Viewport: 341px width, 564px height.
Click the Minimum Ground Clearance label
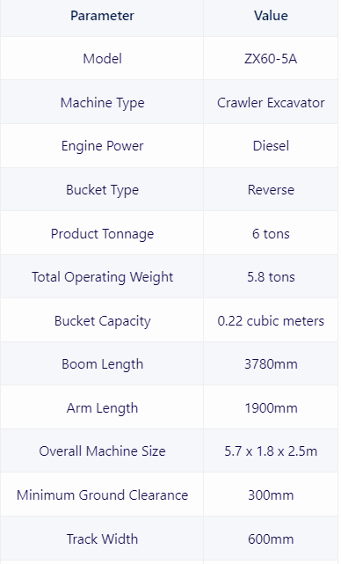coord(102,495)
